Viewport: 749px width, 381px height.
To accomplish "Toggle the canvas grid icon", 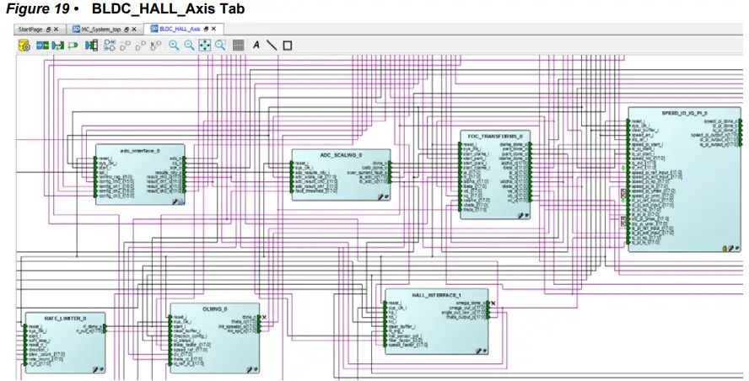I will tap(238, 46).
